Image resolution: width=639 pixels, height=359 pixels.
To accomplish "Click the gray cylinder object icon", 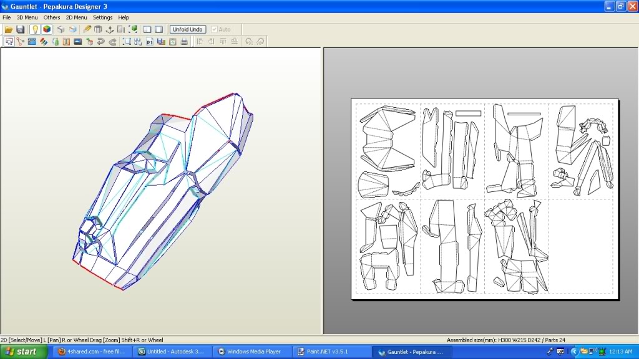I will (98, 29).
